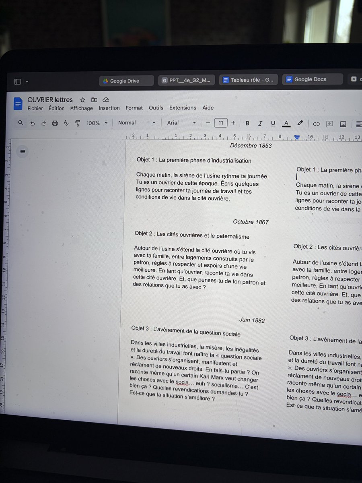362x483 pixels.
Task: Open the Édition menu
Action: click(56, 108)
